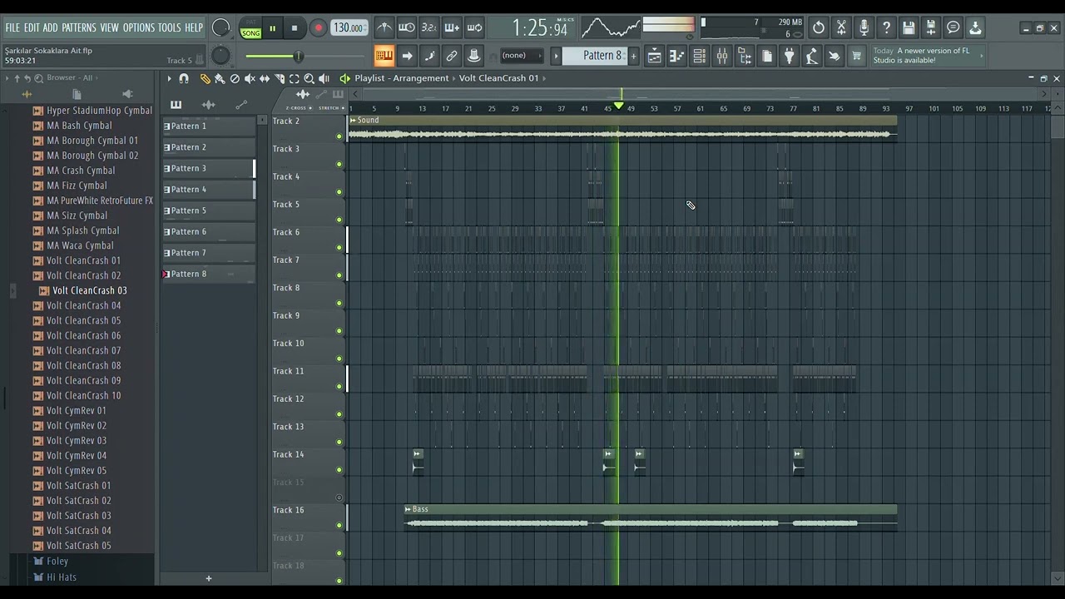This screenshot has height=599, width=1065.
Task: Expand the news panel arrow
Action: click(x=983, y=56)
